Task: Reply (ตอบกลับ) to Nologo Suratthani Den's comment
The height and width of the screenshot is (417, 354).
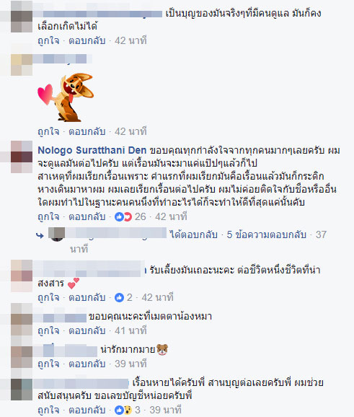Action: click(x=87, y=216)
